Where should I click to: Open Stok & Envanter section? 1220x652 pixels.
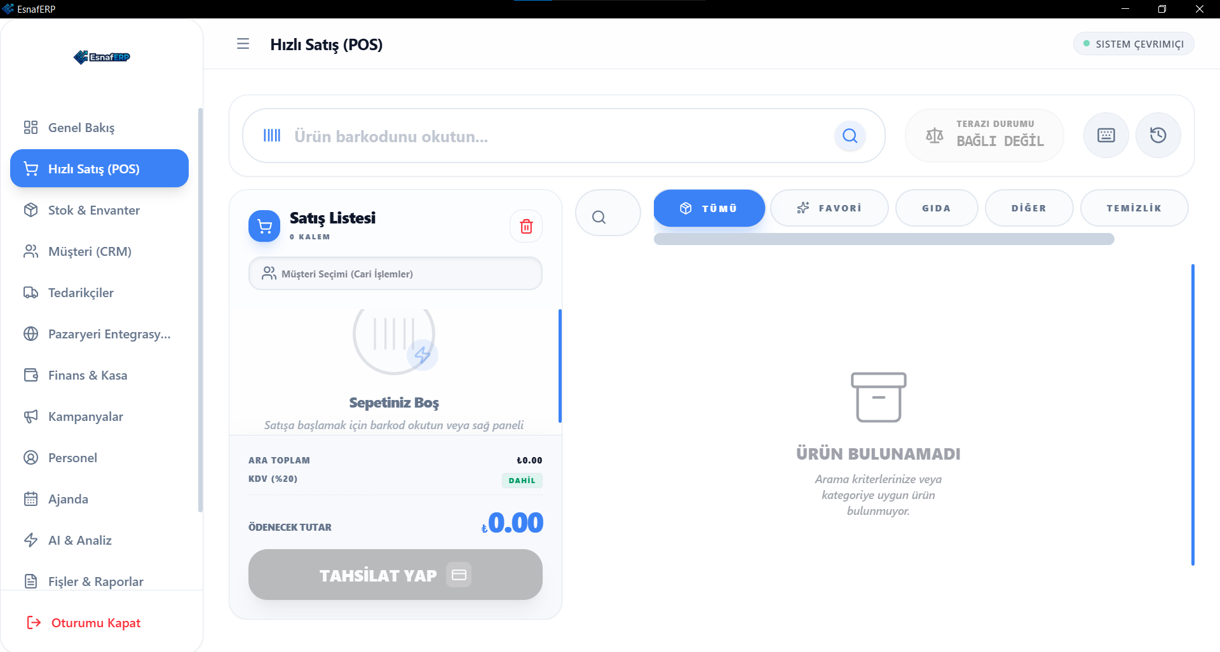99,210
